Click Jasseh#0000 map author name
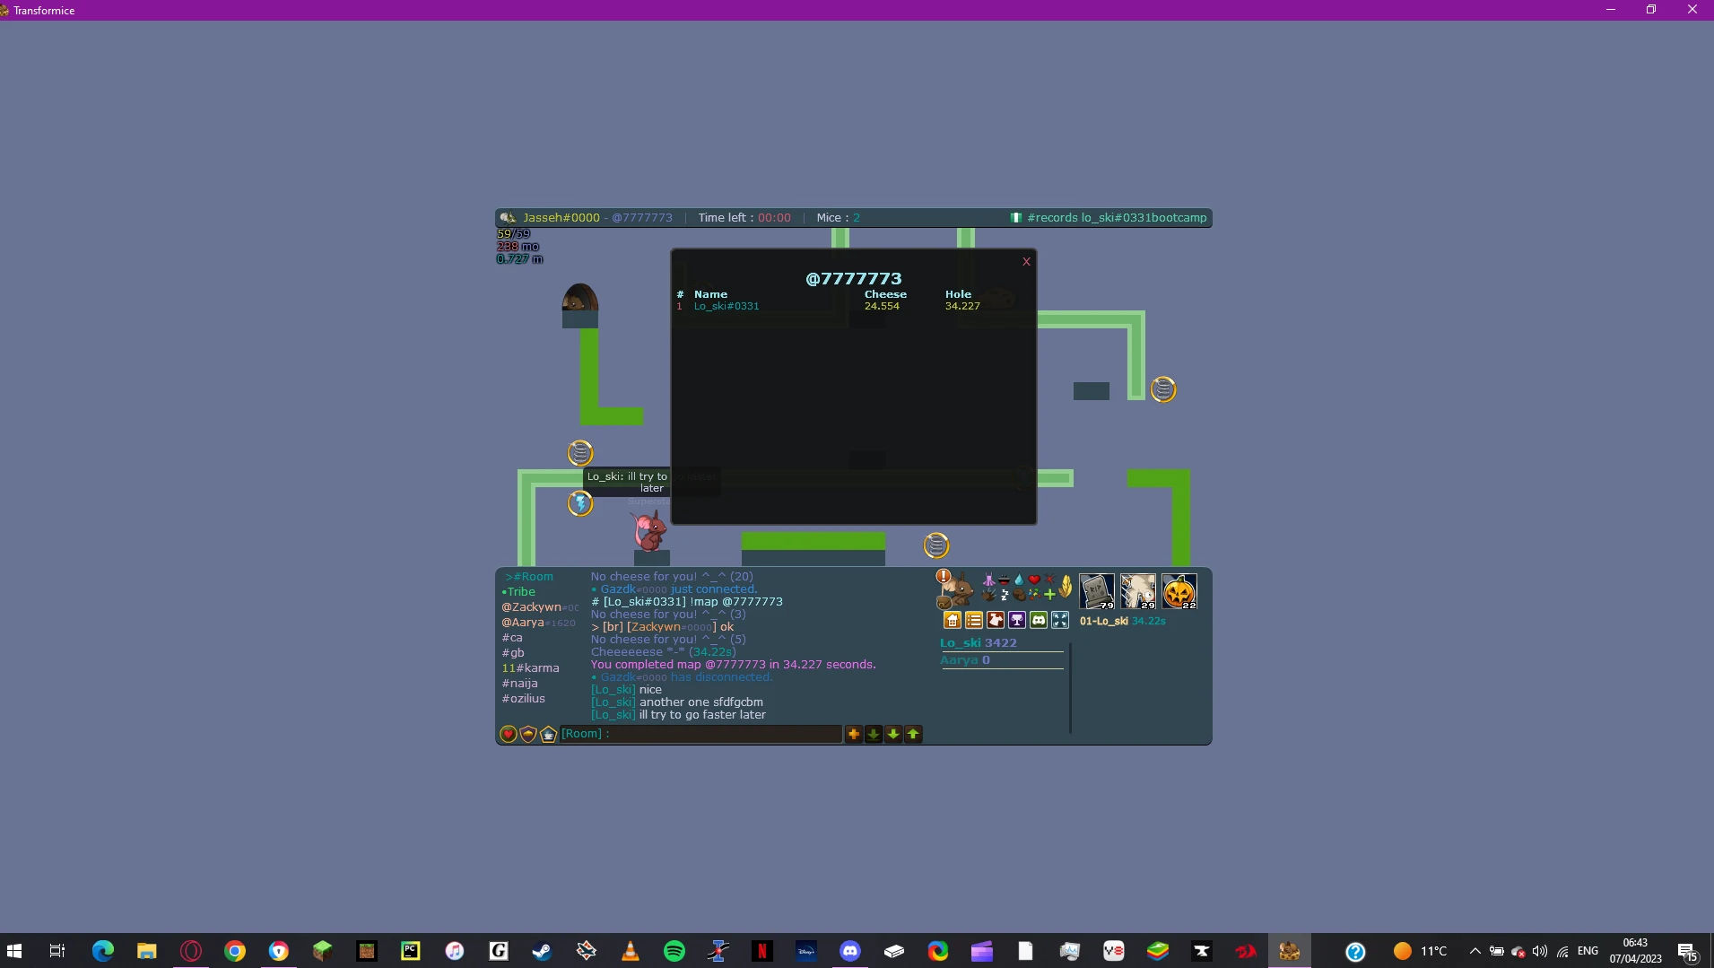Screen dimensions: 1714x968 (x=561, y=218)
